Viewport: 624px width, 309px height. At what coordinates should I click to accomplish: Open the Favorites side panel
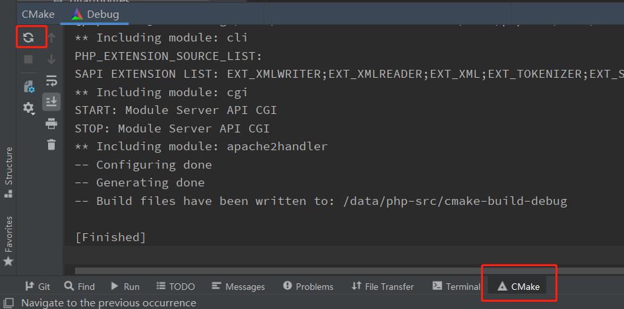tap(9, 239)
